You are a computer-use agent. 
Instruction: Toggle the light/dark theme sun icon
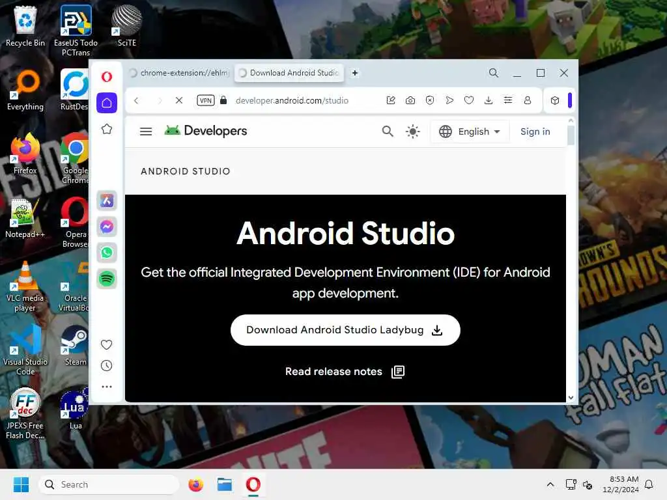pyautogui.click(x=412, y=132)
